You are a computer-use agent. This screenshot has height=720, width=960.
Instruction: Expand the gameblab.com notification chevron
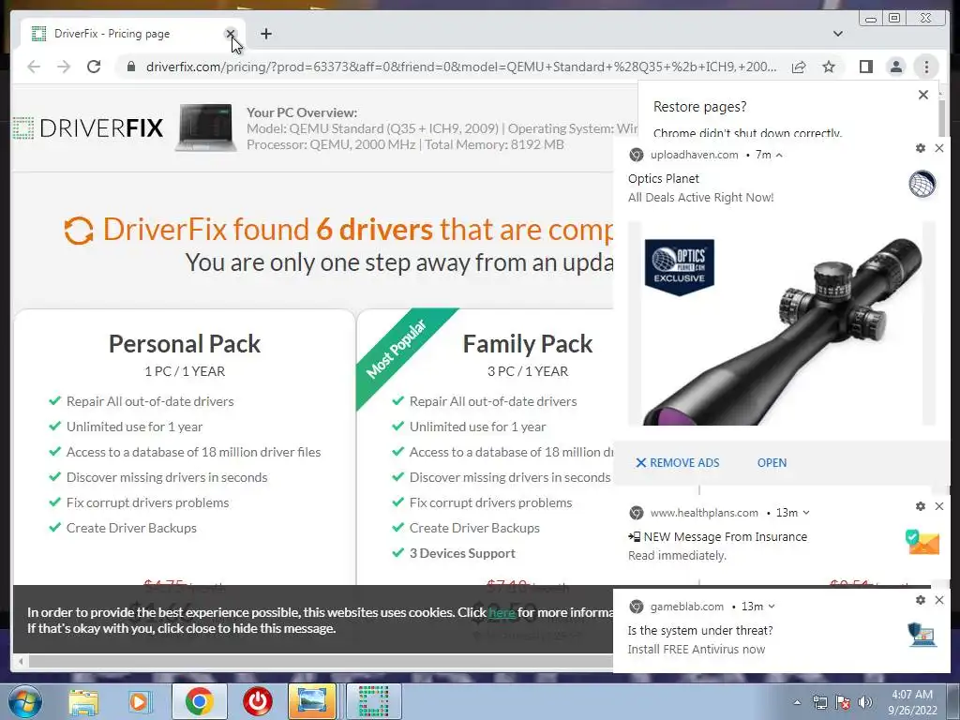(x=772, y=607)
